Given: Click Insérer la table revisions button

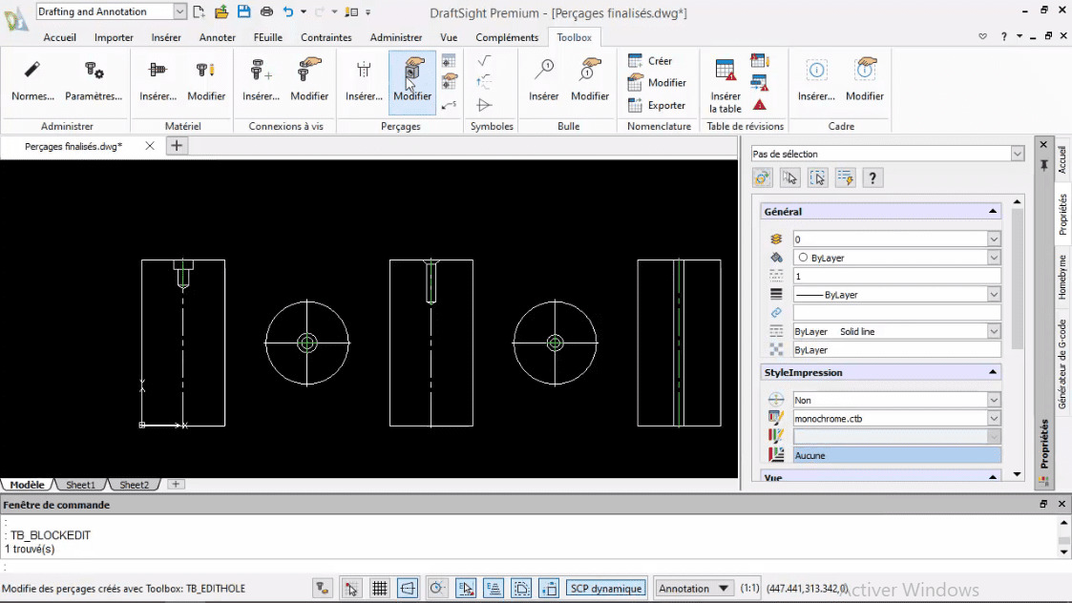Looking at the screenshot, I should (725, 85).
